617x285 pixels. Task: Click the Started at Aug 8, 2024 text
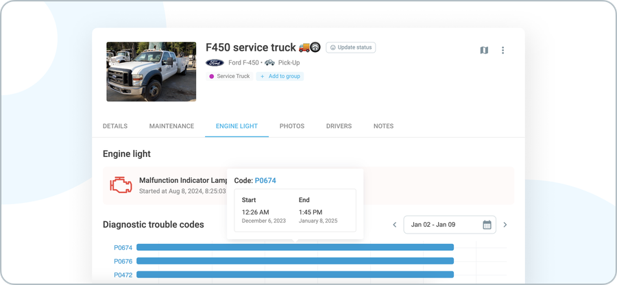[182, 191]
